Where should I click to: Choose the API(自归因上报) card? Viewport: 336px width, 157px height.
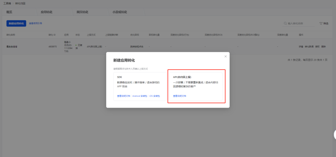(x=196, y=86)
